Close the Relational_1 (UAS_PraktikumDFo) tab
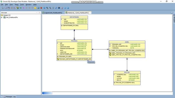 [x=90, y=13]
